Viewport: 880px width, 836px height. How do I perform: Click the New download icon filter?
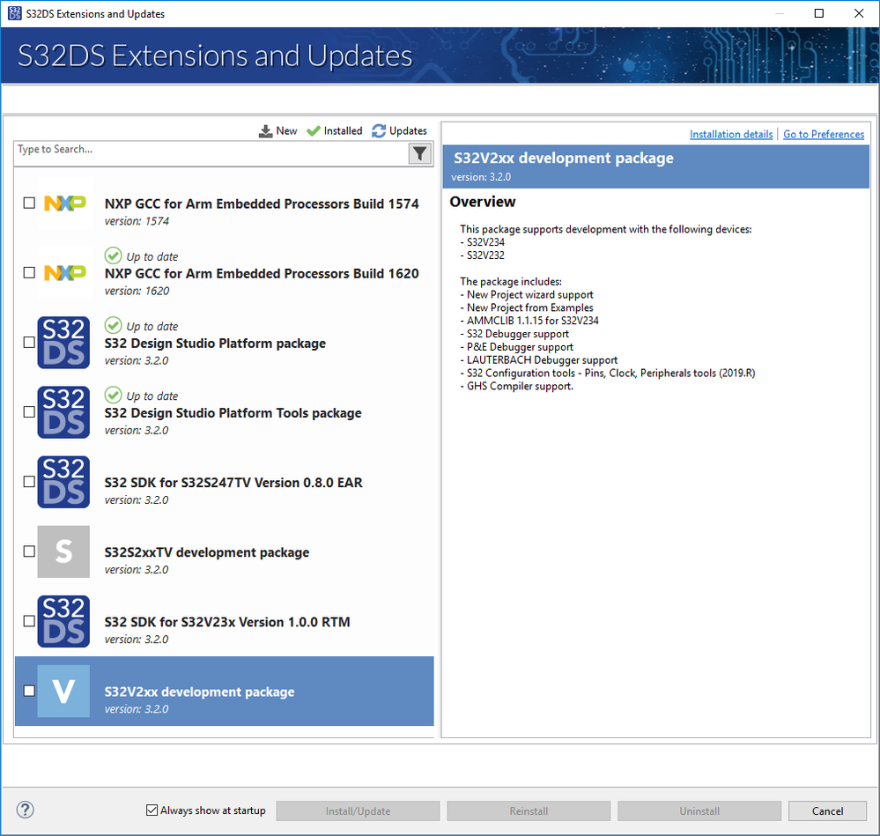[x=265, y=130]
